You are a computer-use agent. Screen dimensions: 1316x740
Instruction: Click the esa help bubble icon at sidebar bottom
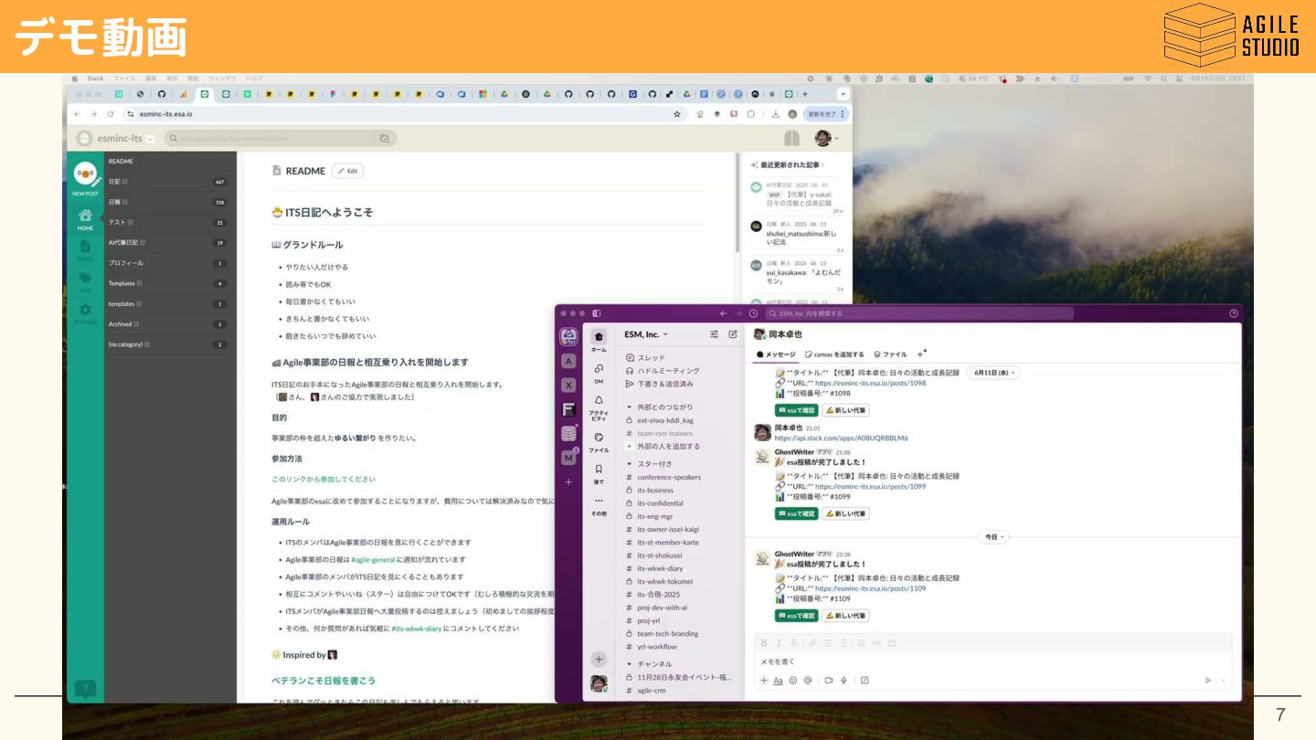coord(85,689)
